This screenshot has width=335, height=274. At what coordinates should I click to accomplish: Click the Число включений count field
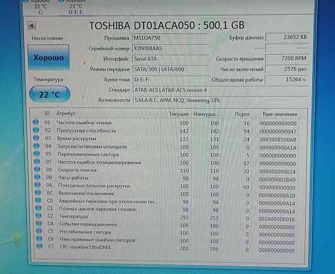click(x=287, y=69)
